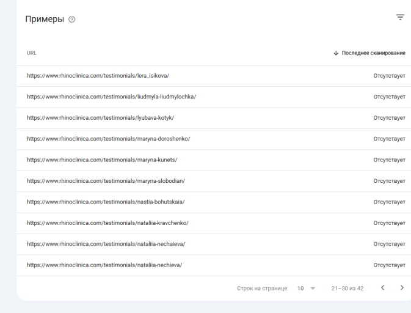The image size is (411, 313).
Task: Go to the next page of results
Action: click(402, 288)
